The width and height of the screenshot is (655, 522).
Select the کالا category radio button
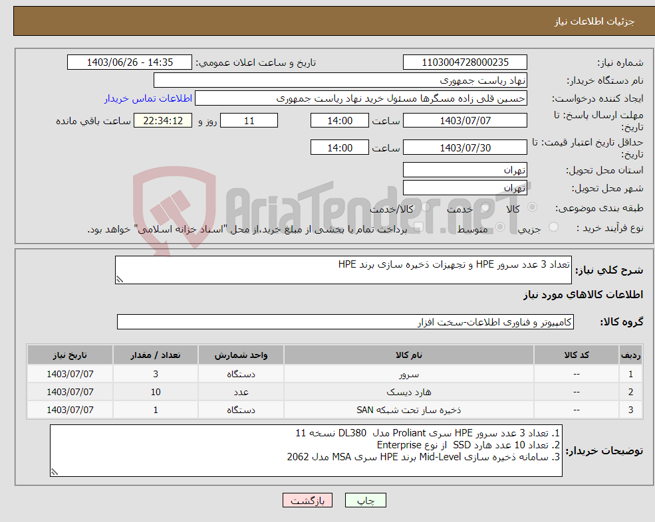click(532, 207)
